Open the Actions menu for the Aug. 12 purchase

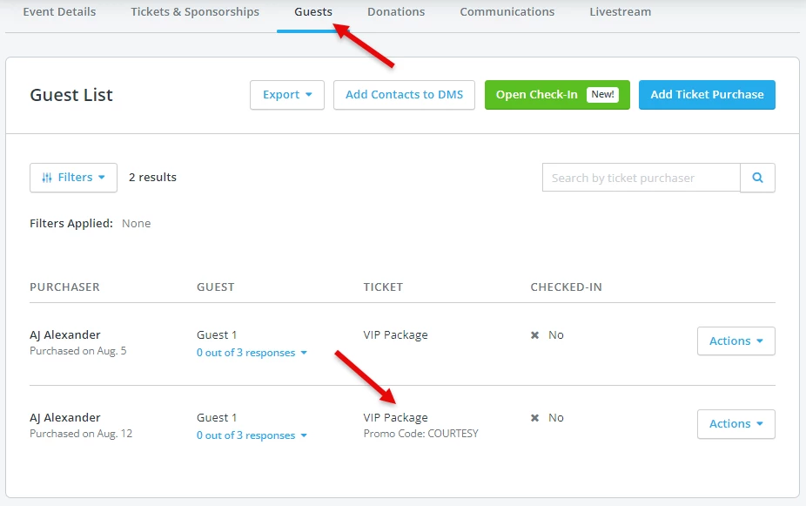(735, 424)
